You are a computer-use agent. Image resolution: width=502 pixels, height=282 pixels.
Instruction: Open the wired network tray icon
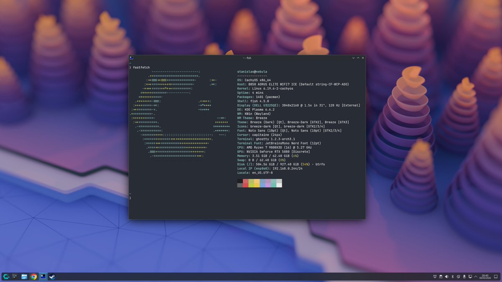tap(470, 277)
